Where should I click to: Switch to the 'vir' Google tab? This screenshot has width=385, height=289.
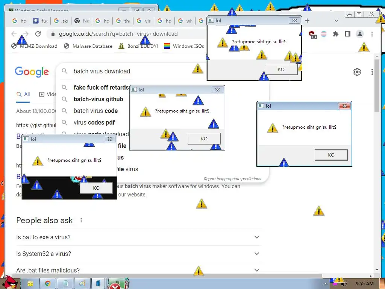click(144, 21)
